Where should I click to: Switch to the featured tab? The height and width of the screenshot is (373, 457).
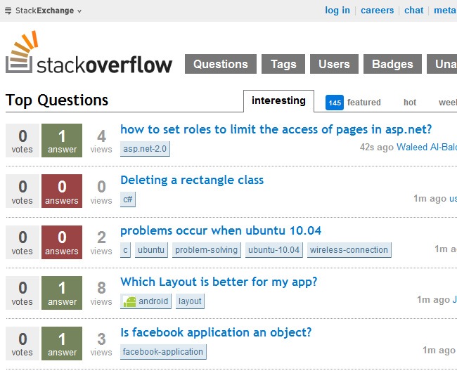point(363,103)
